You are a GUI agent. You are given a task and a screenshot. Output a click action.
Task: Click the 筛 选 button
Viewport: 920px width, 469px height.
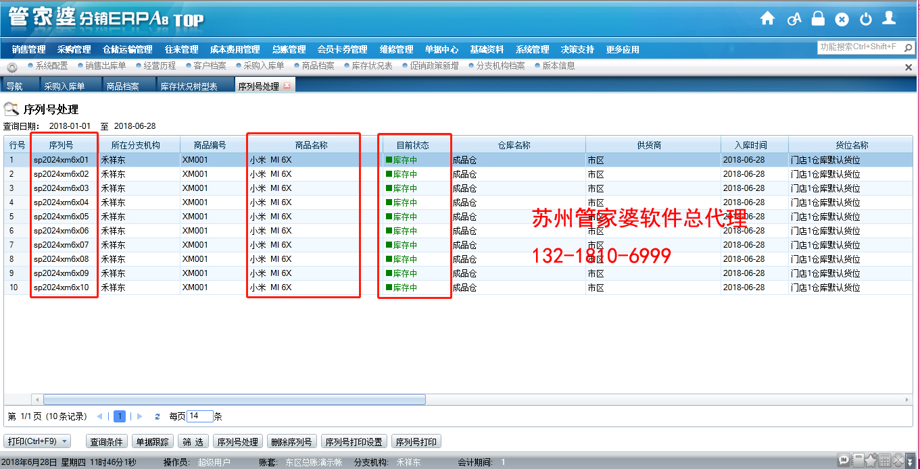pyautogui.click(x=193, y=441)
